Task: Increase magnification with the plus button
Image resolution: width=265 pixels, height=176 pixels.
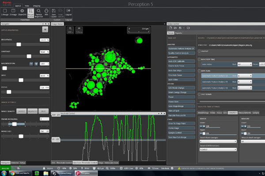Action: (36, 64)
